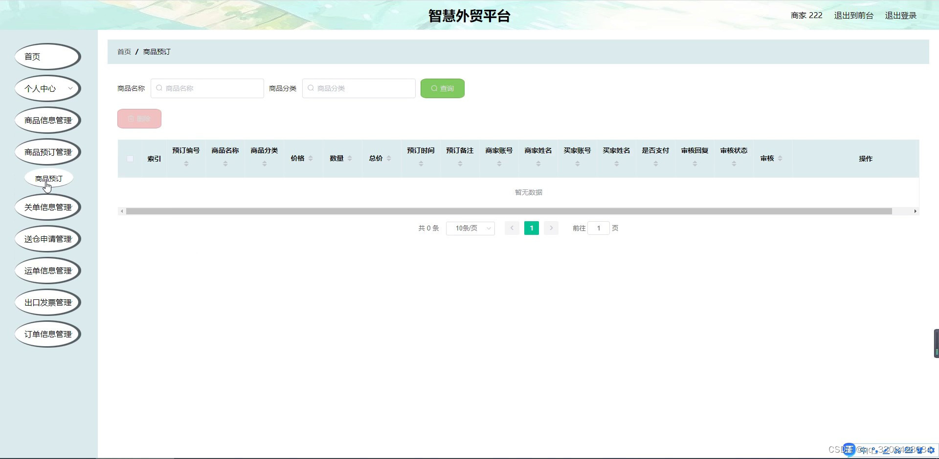The width and height of the screenshot is (939, 459).
Task: Focus the 商品分类 search input
Action: [359, 88]
